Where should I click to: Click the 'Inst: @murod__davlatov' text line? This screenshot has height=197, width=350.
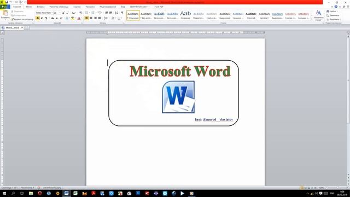pos(214,119)
